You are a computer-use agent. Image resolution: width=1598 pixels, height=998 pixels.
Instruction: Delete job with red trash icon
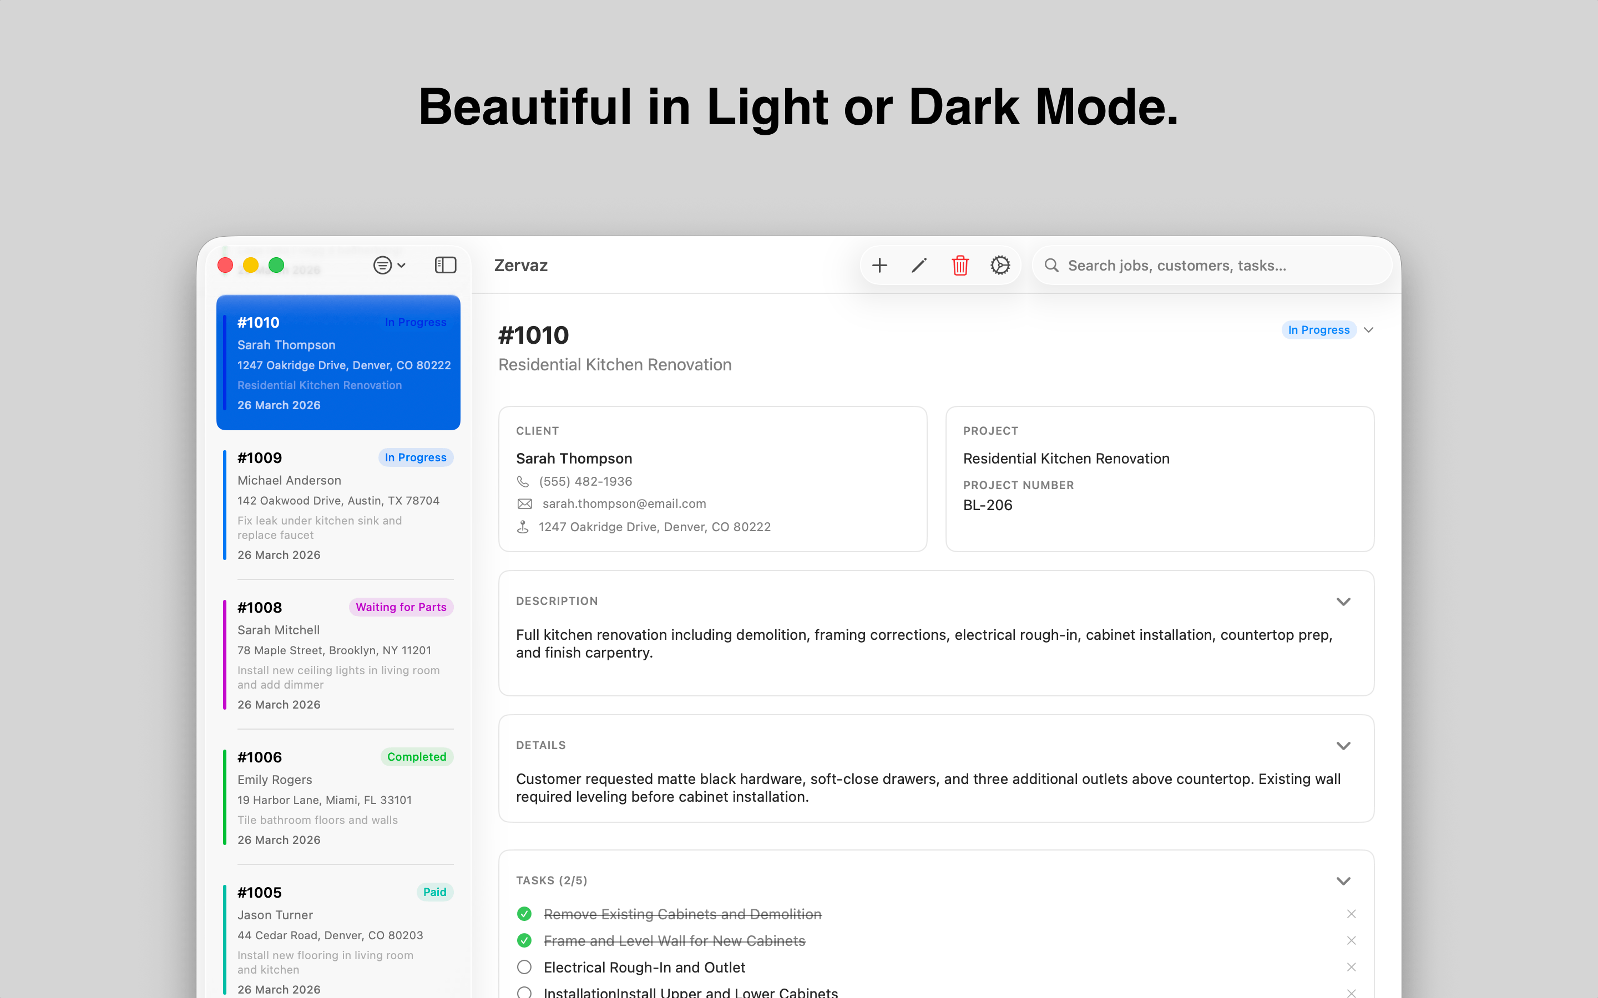960,266
